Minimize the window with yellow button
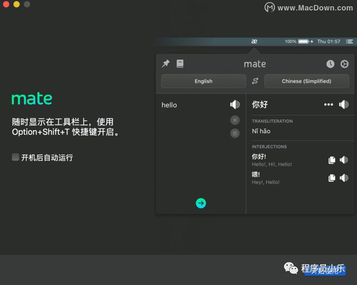 coord(17,4)
